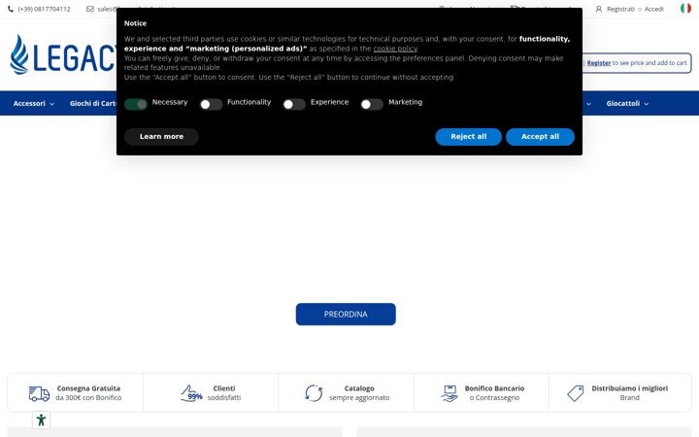
Task: Expand the Accessori menu chevron
Action: (x=52, y=104)
